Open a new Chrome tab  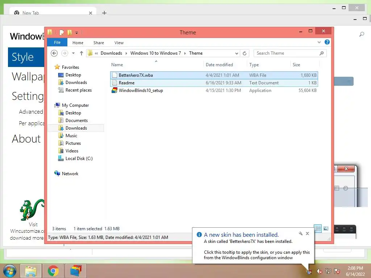pos(104,13)
